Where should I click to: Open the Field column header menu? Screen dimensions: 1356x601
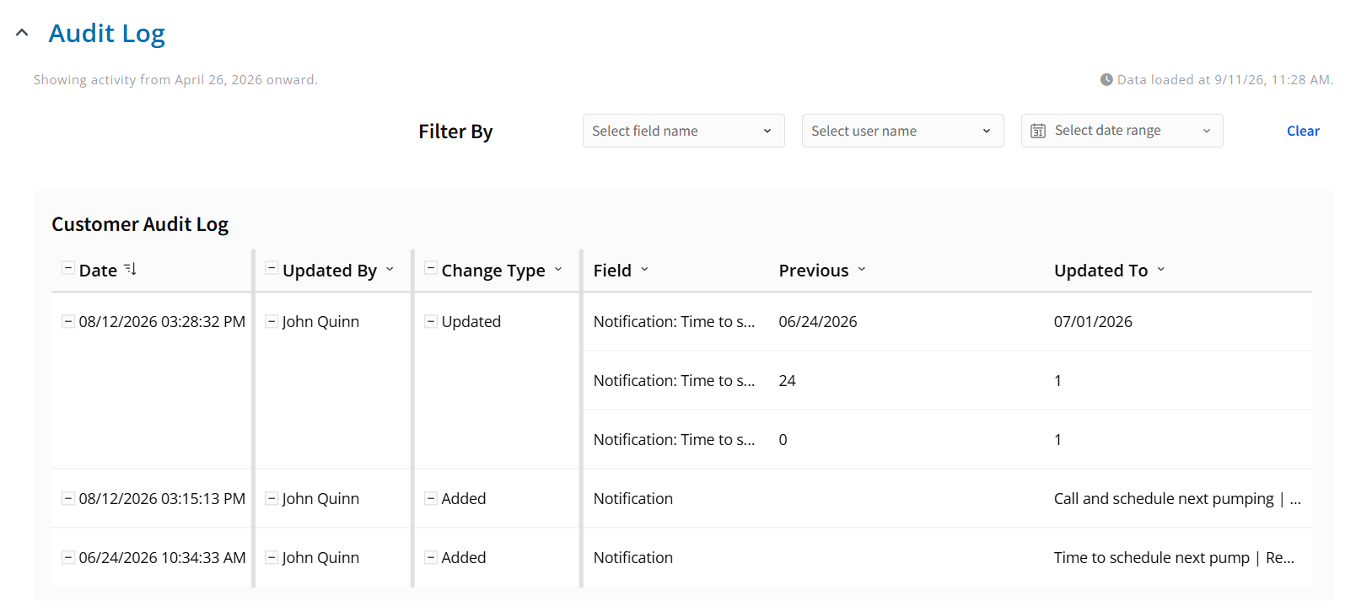coord(644,270)
